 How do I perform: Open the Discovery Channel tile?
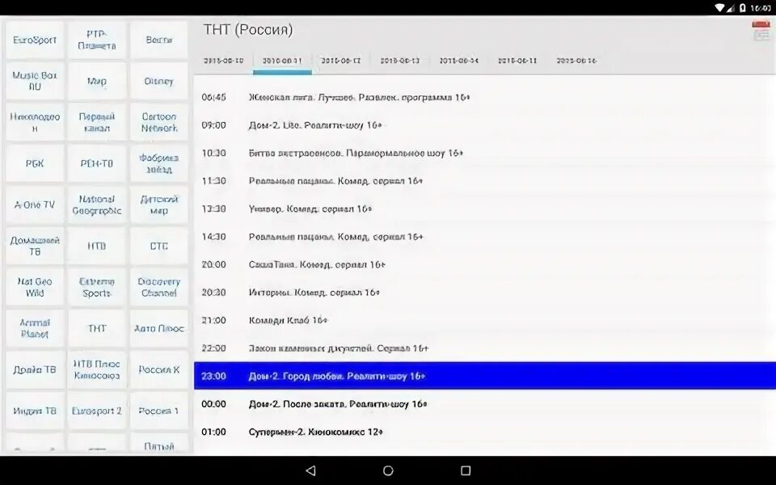point(159,287)
